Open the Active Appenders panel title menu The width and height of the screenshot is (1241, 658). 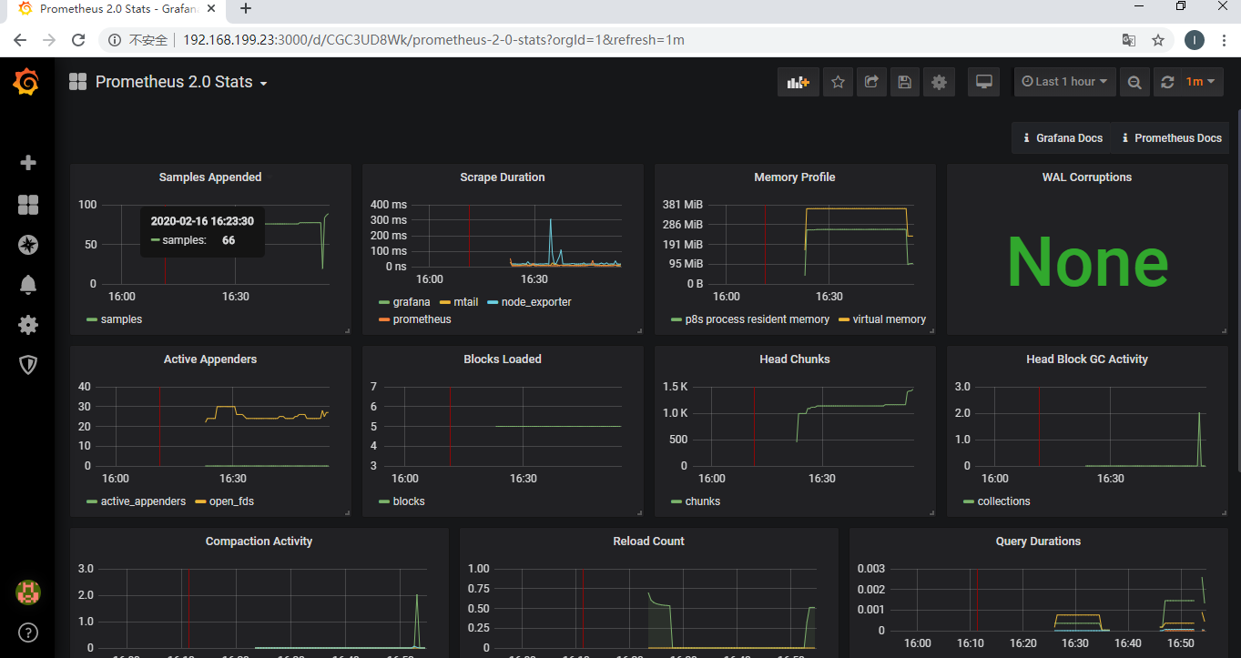tap(210, 359)
